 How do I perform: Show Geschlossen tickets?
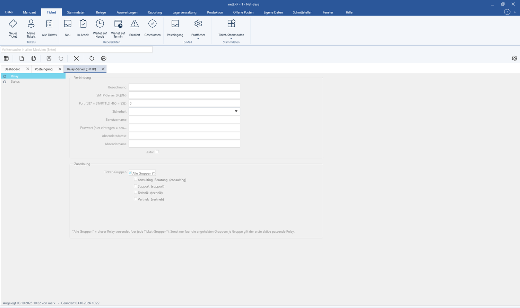coord(153,28)
